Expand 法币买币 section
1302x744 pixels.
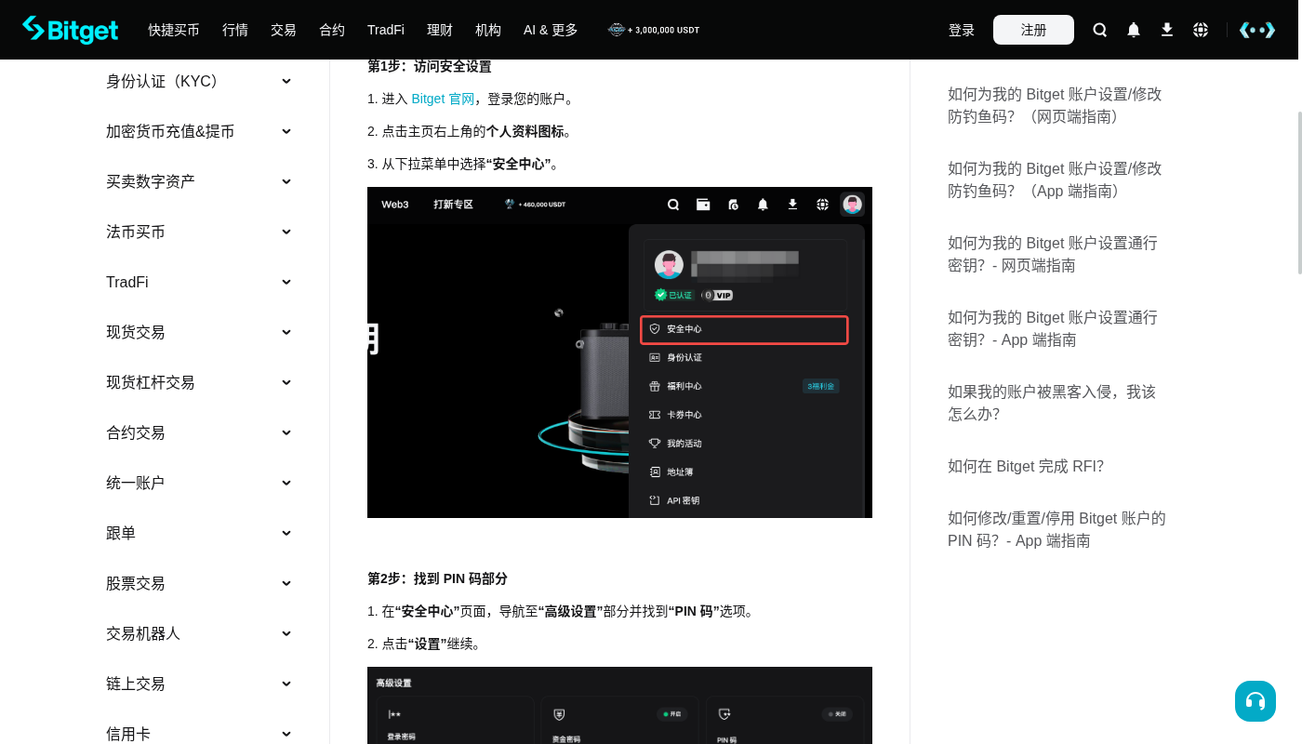tap(199, 232)
